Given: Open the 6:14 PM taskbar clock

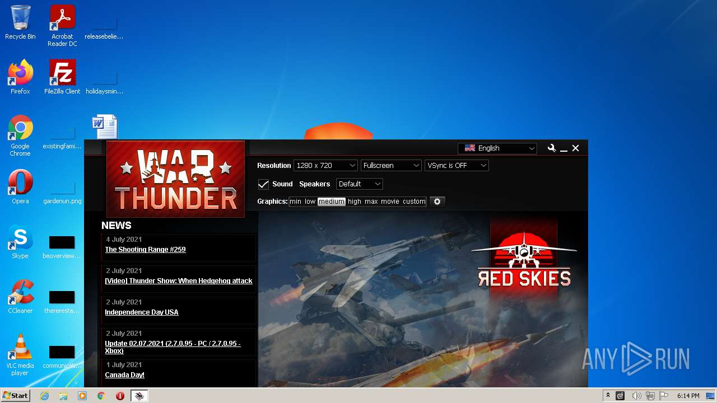Looking at the screenshot, I should (688, 396).
